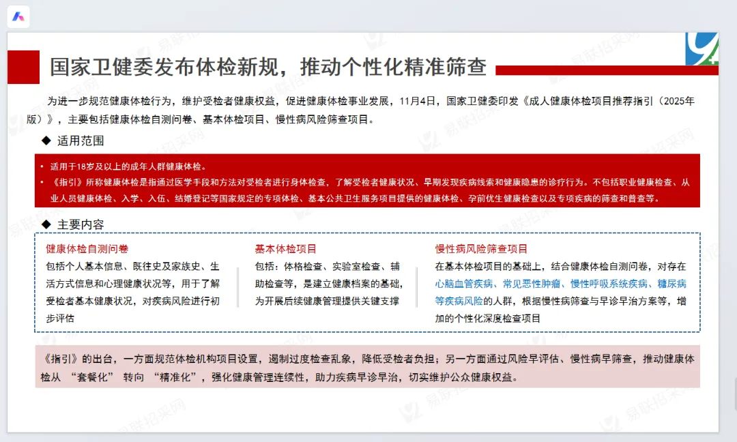Select the 适用范围 heading

click(81, 141)
